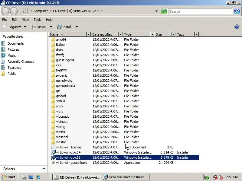This screenshot has height=181, width=242.
Task: Click the Computer breadcrumb segment
Action: point(41,11)
